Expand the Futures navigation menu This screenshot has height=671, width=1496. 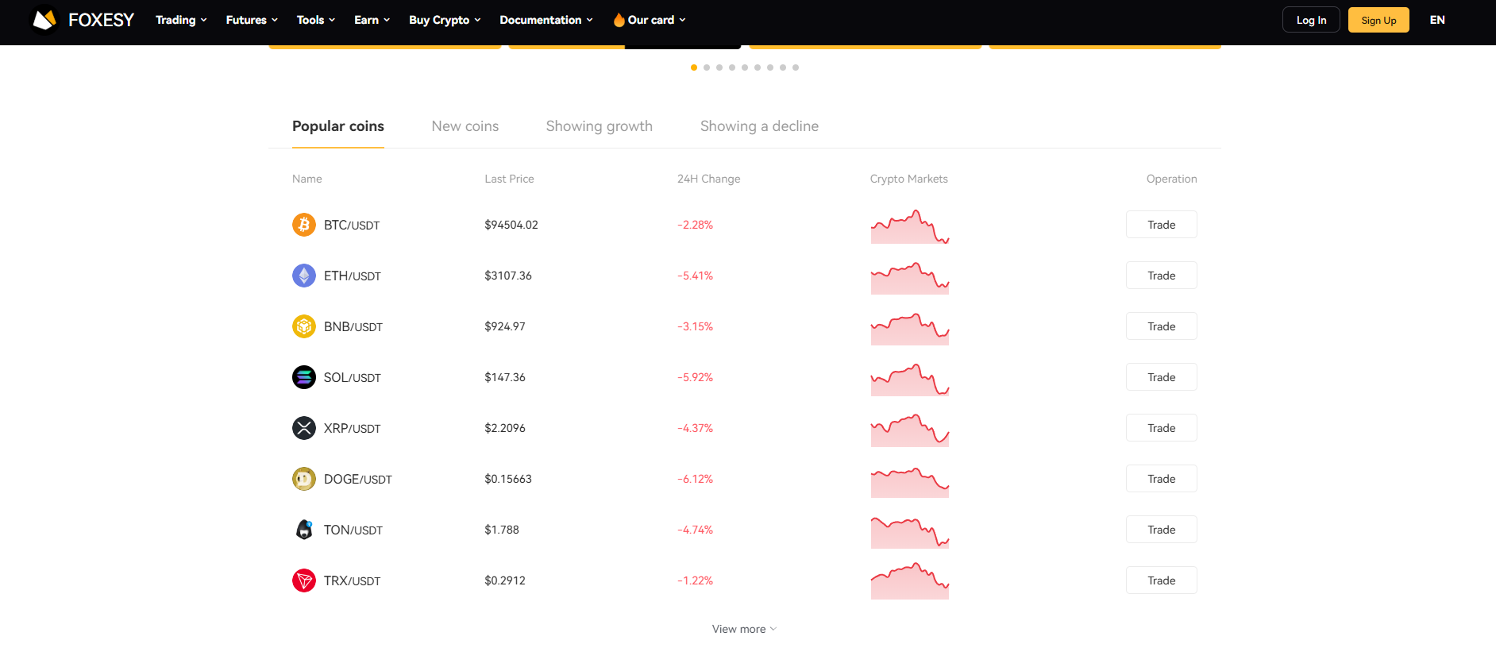pyautogui.click(x=252, y=20)
